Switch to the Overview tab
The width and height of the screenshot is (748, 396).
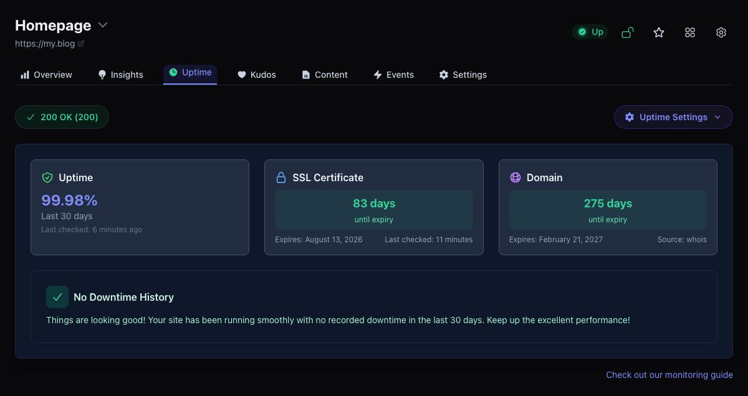47,75
